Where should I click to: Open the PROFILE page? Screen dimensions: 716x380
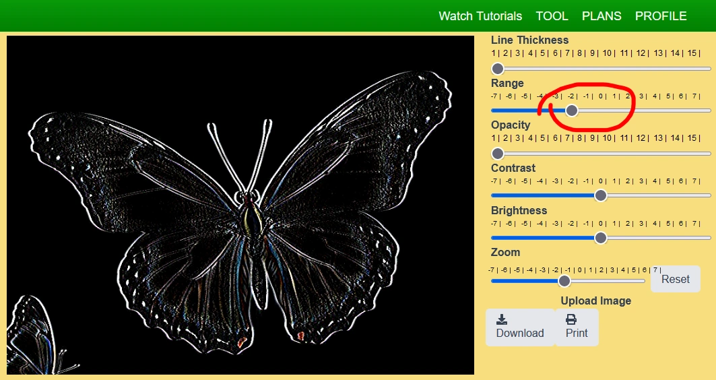click(x=661, y=16)
